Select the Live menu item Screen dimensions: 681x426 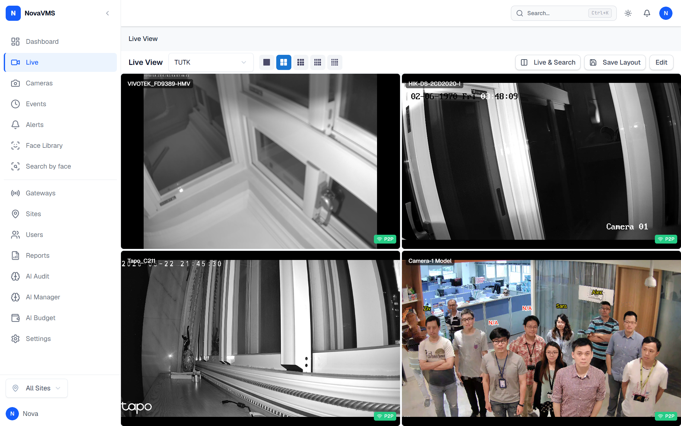60,62
